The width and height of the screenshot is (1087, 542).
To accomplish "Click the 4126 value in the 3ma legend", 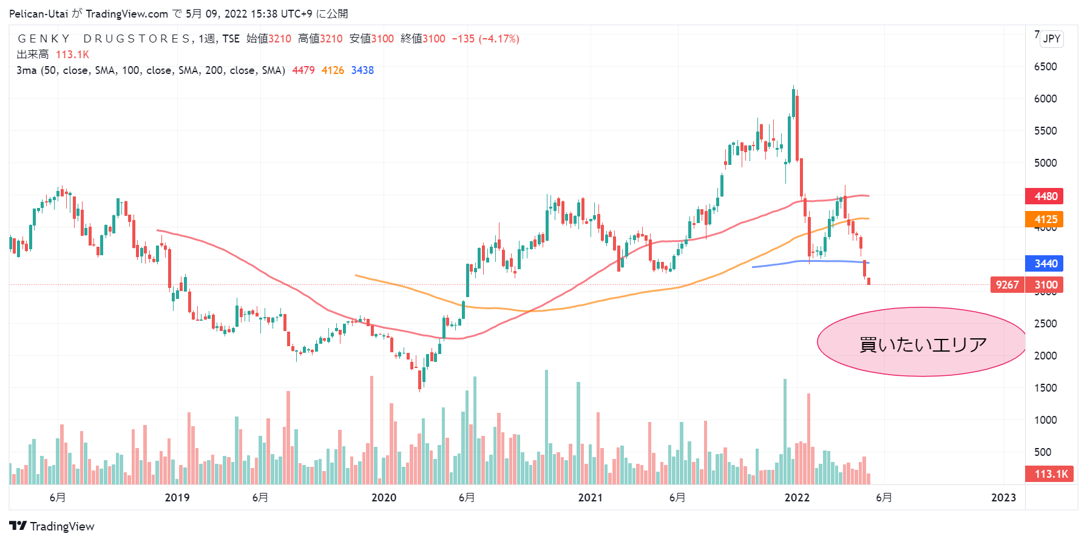I will pos(333,70).
